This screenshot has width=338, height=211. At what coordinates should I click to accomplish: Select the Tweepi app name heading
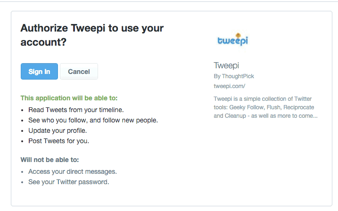[226, 65]
